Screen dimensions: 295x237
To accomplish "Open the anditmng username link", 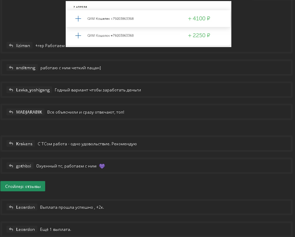I will [x=26, y=68].
